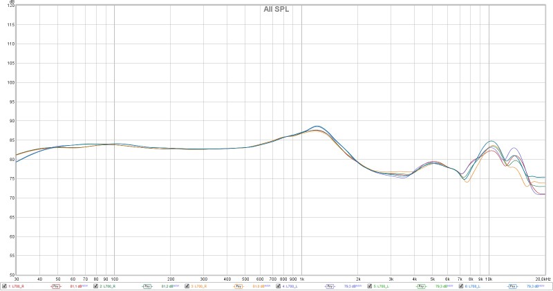Uncheck the trace 6: L700_L checkbox
The image size is (553, 291).
point(460,286)
